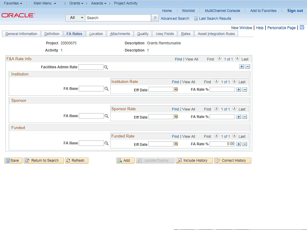307x230 pixels.
Task: Expand the Favorites menu
Action: coord(13,3)
